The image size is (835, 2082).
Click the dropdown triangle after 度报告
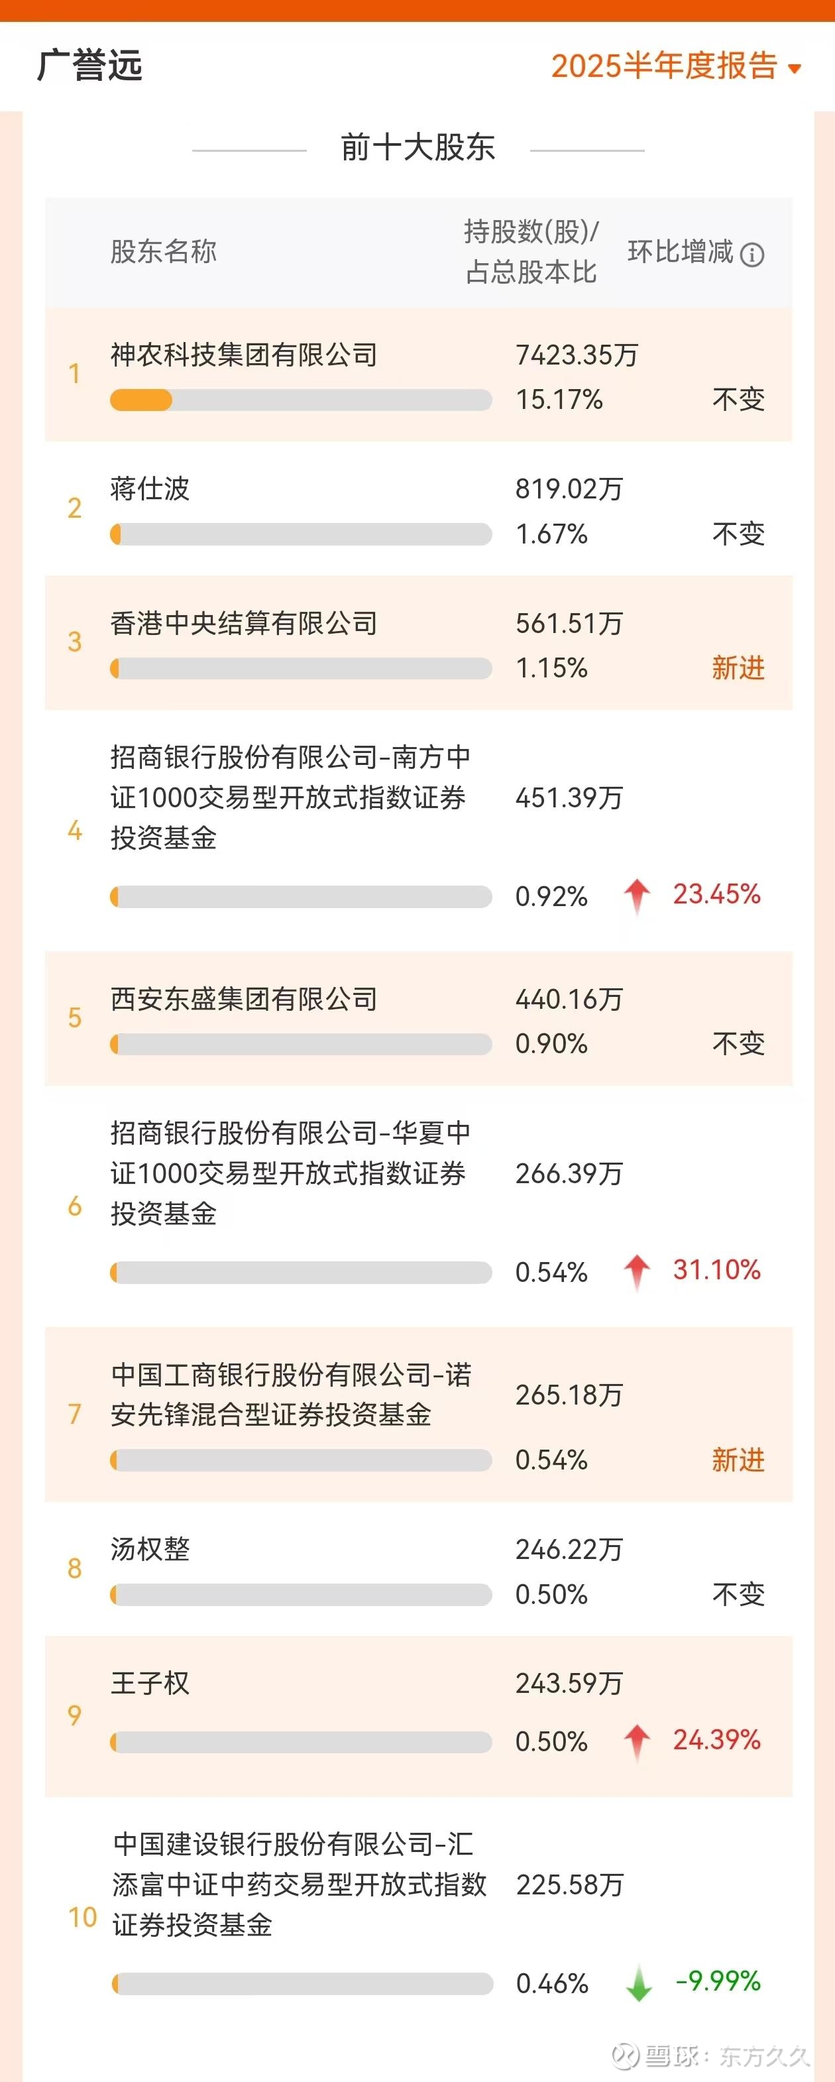tap(794, 69)
